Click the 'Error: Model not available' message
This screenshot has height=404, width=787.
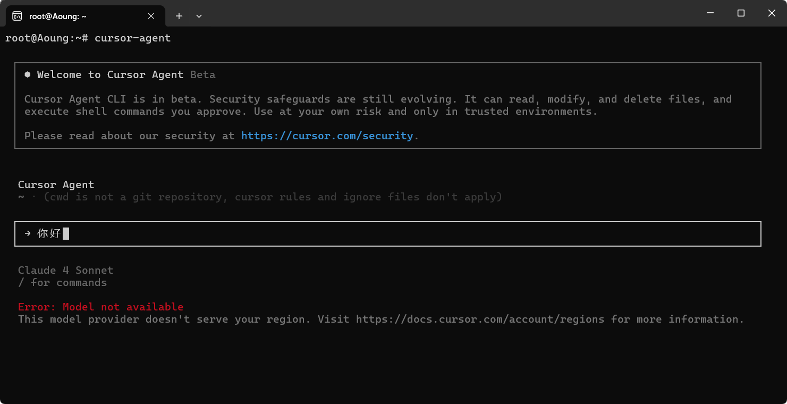(x=100, y=307)
